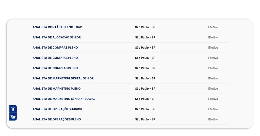The height and width of the screenshot is (136, 260).
Task: Open the accessibility options widget icon
Action: (x=13, y=109)
